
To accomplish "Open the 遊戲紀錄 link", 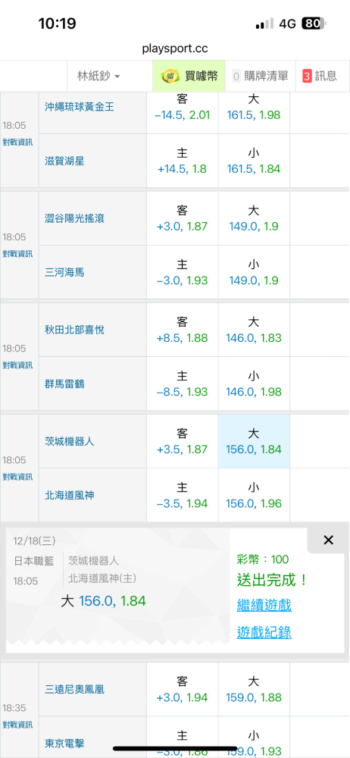I will 264,632.
